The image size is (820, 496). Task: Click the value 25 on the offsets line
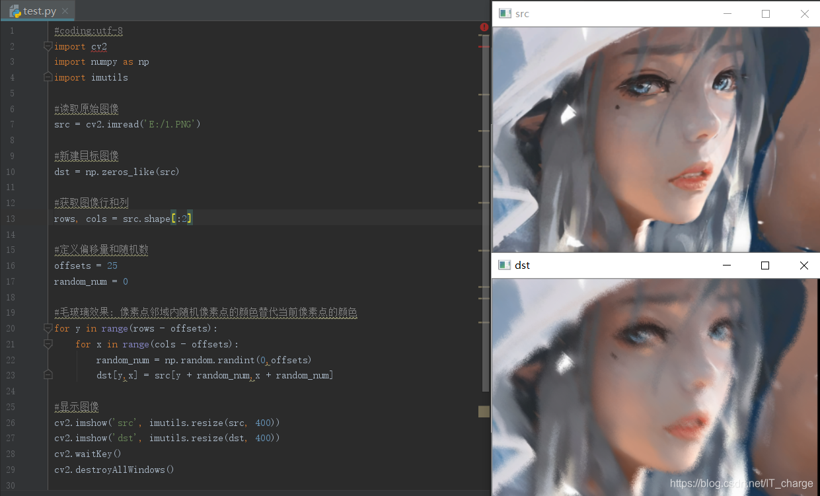coord(112,266)
